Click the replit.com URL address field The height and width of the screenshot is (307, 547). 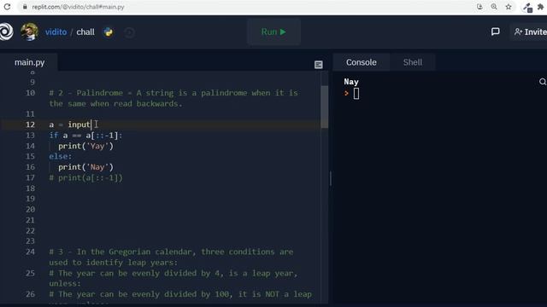78,7
